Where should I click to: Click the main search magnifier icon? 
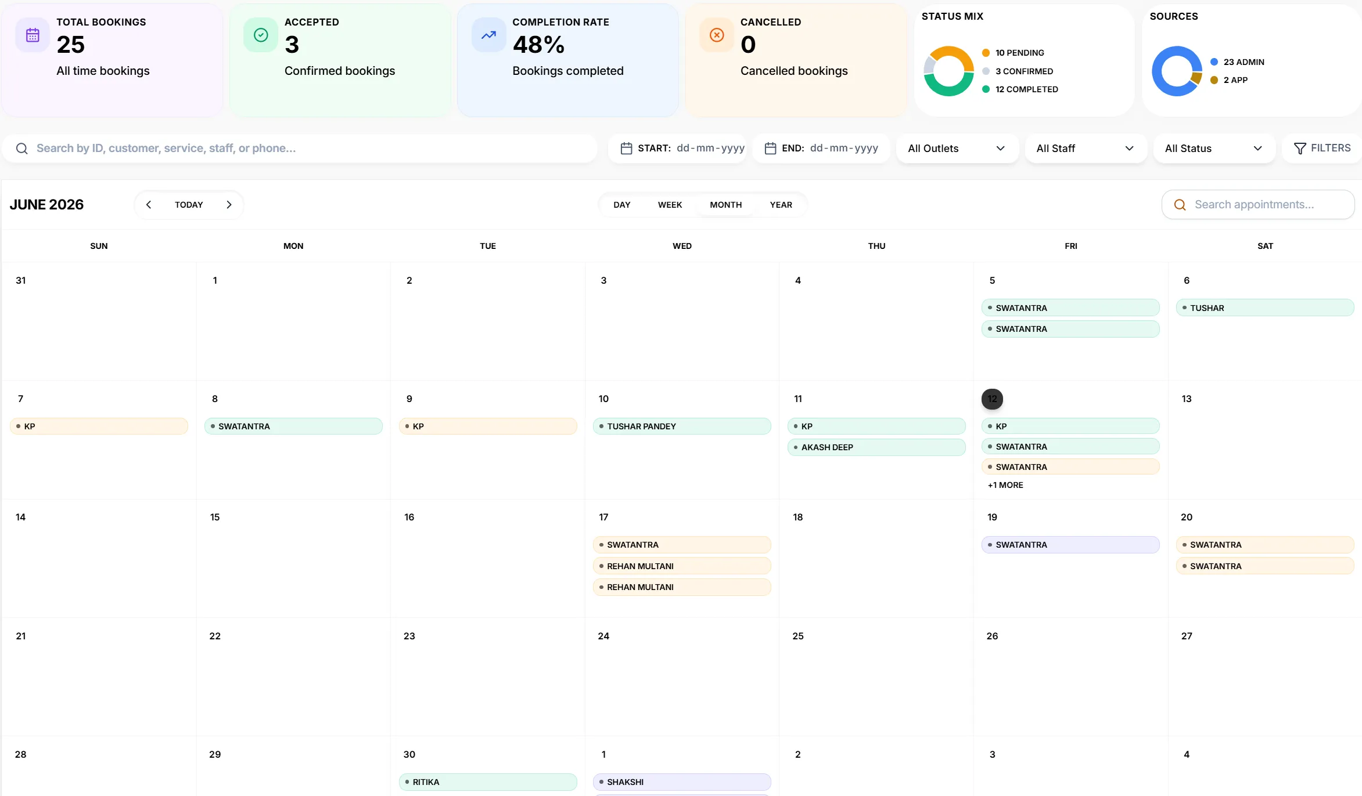click(x=22, y=149)
